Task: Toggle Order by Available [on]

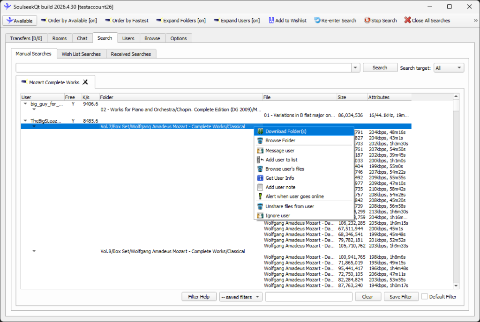Action: click(69, 21)
